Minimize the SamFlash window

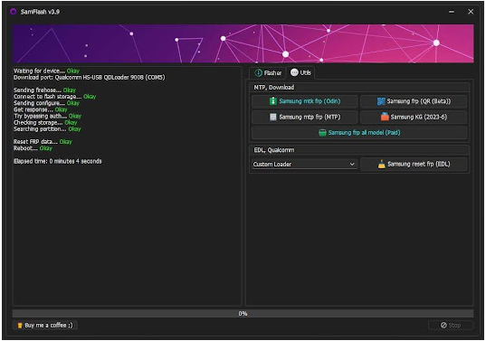tap(452, 12)
